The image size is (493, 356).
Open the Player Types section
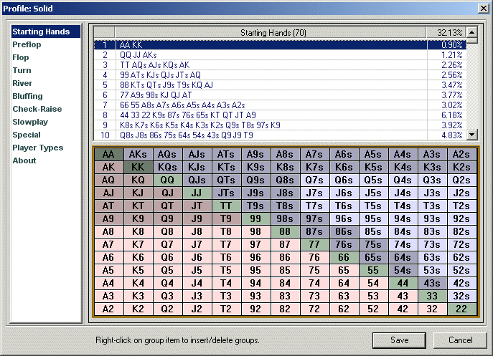[x=38, y=148]
